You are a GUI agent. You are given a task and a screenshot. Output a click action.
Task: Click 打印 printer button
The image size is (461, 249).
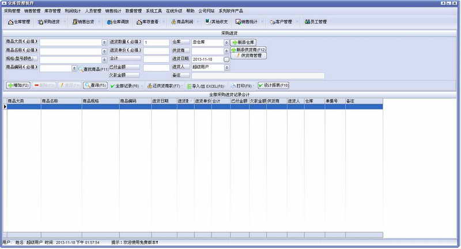[241, 86]
